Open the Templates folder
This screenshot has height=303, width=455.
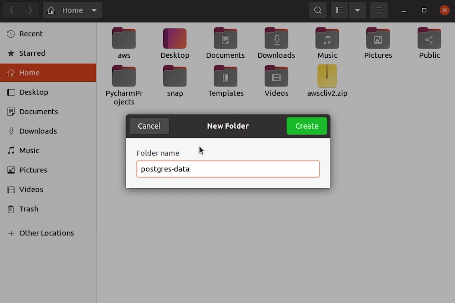click(225, 76)
